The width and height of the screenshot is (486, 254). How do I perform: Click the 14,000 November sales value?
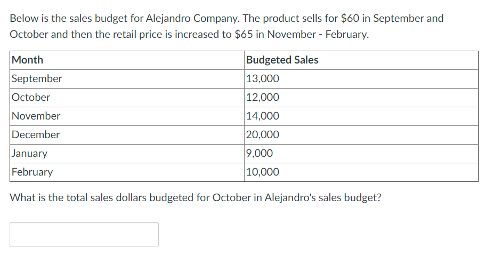263,116
